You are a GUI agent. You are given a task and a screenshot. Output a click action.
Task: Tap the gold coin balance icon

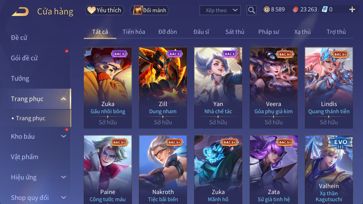267,10
